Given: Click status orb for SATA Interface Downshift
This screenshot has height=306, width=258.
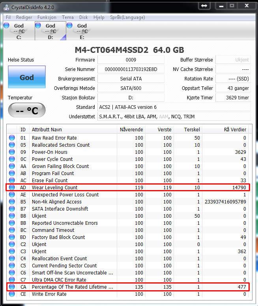Looking at the screenshot, I should point(12,209).
